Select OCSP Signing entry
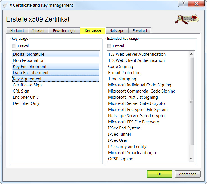 (x=120, y=159)
